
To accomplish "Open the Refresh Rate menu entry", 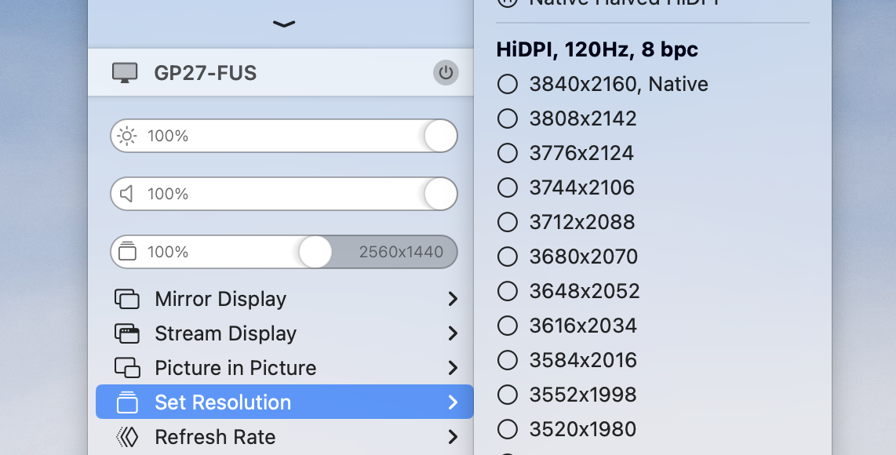I will click(x=215, y=437).
